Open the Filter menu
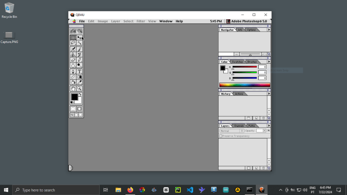 (x=141, y=21)
